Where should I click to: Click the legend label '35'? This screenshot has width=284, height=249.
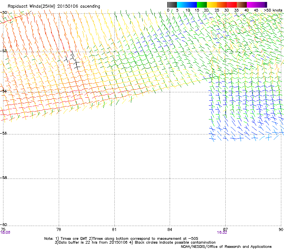tap(236, 10)
